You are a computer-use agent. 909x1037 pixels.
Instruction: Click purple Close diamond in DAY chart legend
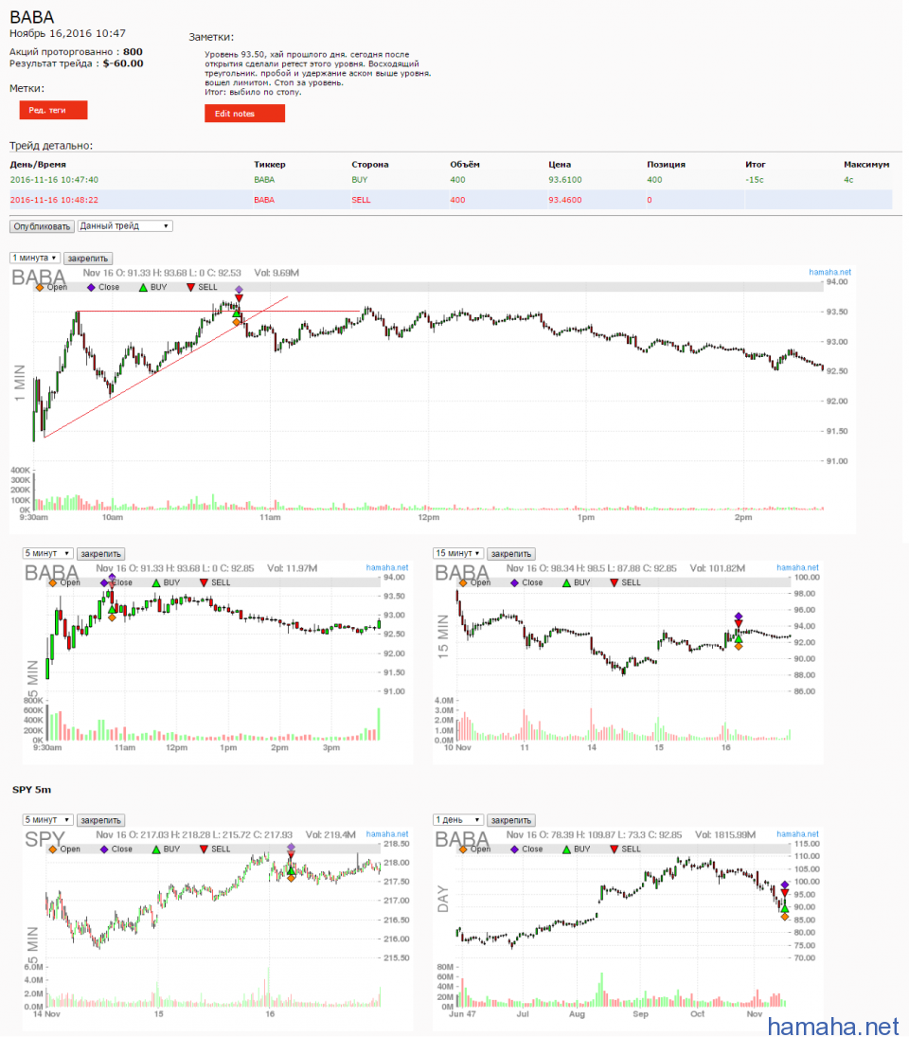click(x=514, y=849)
